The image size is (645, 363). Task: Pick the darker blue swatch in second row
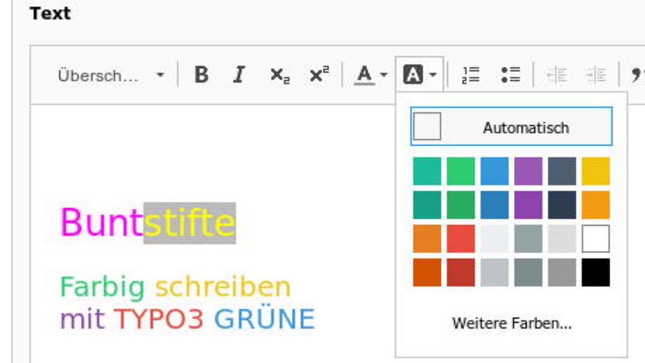[x=494, y=205]
